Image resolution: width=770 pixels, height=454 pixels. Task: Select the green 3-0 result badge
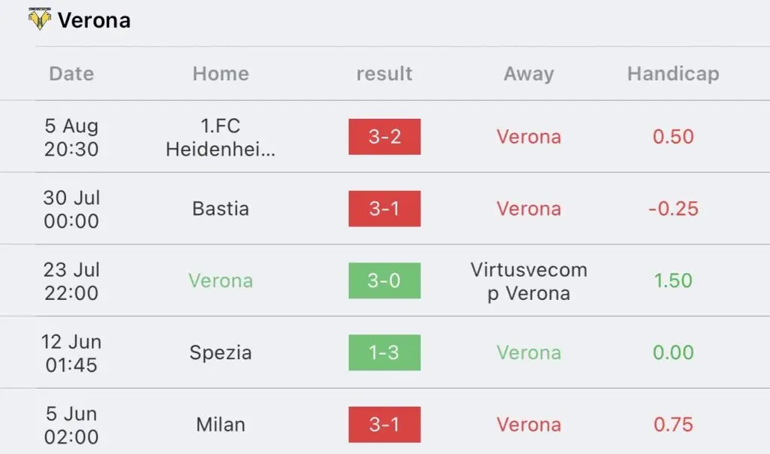point(384,281)
